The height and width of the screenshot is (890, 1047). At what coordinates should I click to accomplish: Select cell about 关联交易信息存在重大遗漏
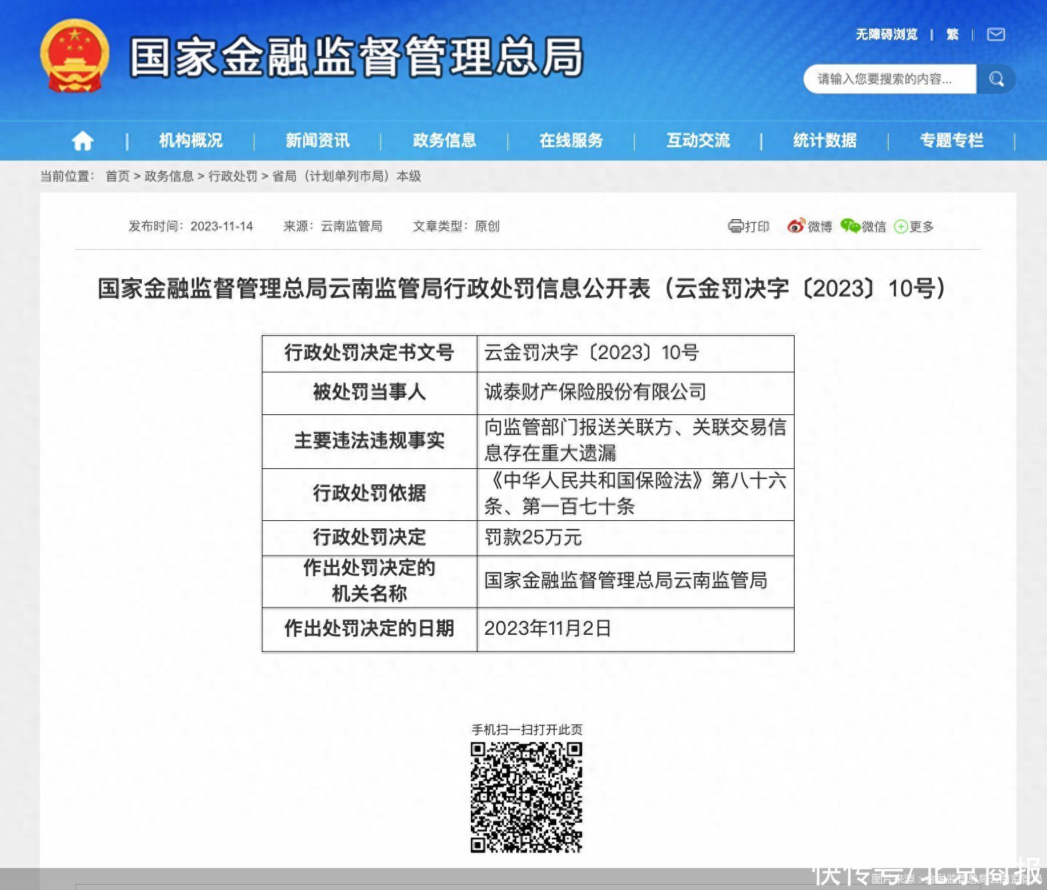pos(635,441)
